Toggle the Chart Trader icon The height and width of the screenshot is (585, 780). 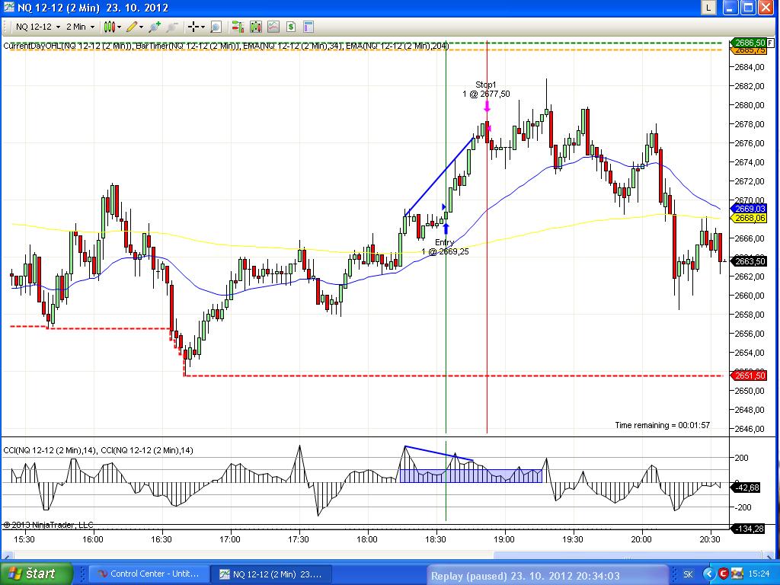(x=237, y=27)
